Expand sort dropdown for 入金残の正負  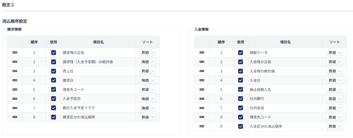point(334,62)
